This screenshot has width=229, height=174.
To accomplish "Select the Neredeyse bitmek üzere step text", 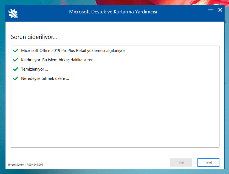I will [45, 79].
